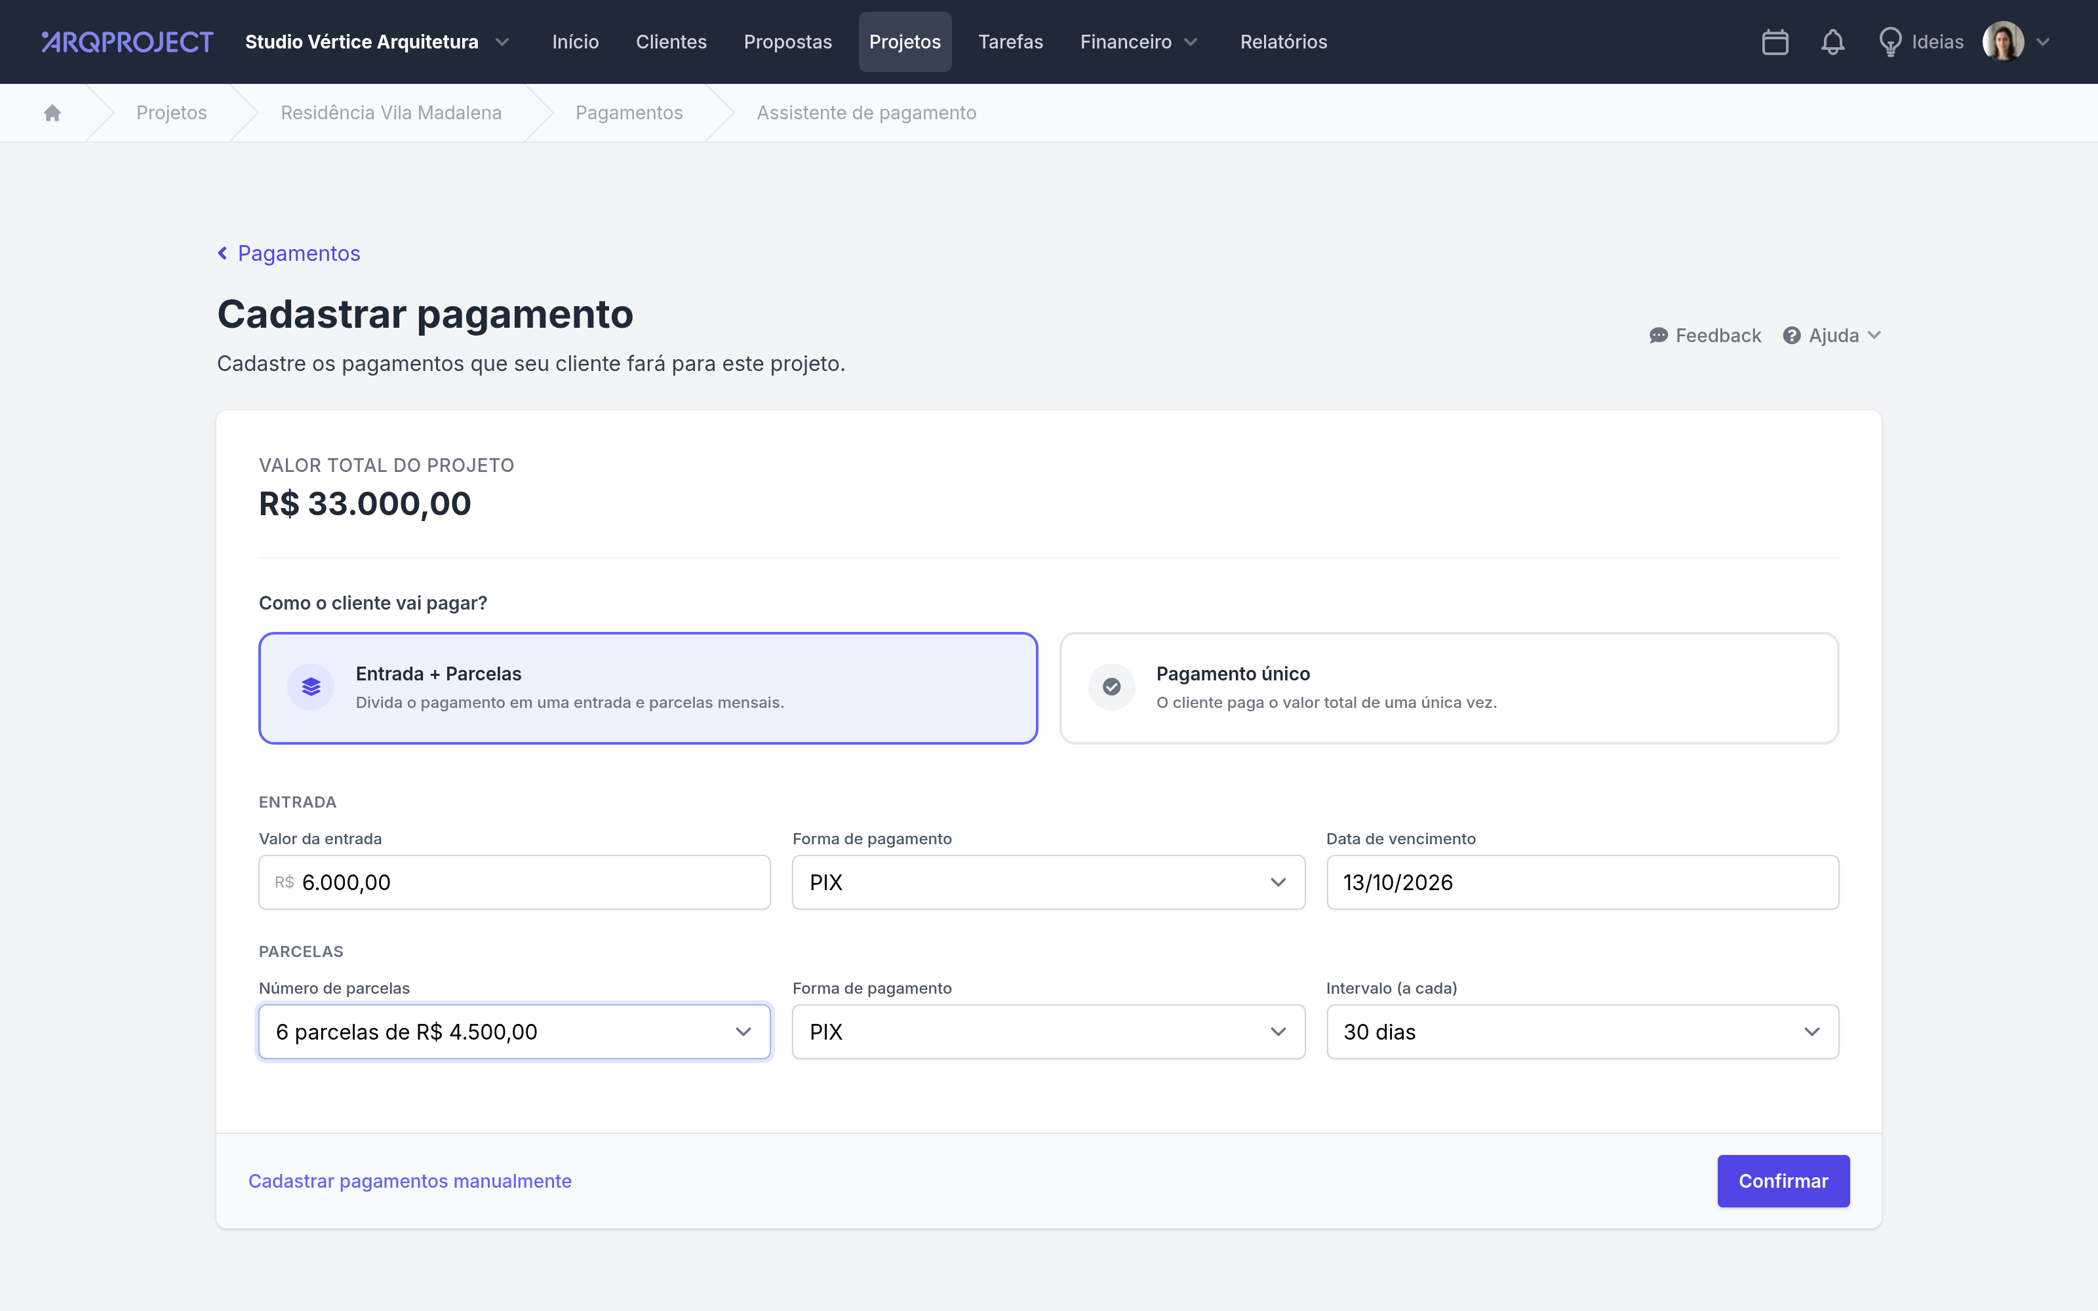Select the Entrada + Parcelas option card
This screenshot has width=2098, height=1311.
(x=648, y=688)
